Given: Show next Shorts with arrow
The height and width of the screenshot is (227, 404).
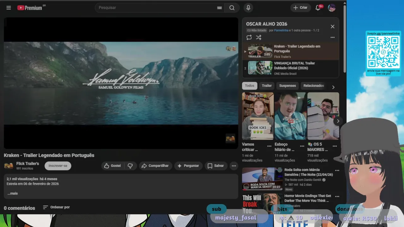Looking at the screenshot, I should [x=338, y=121].
